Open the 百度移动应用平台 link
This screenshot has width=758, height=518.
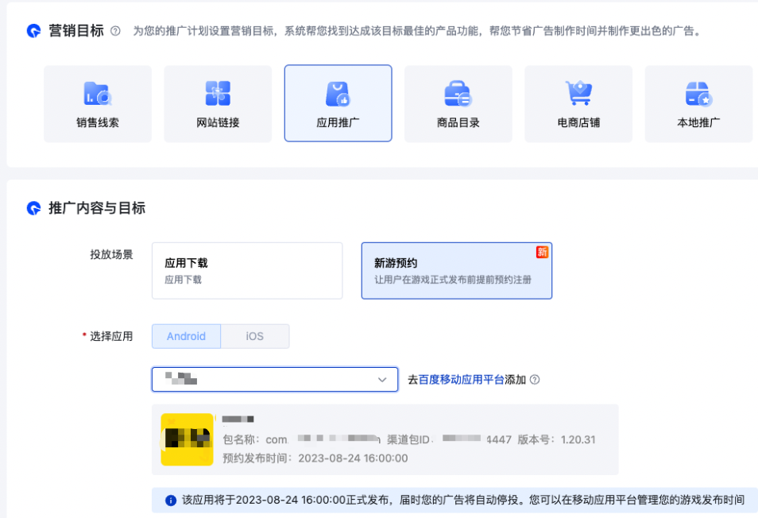pyautogui.click(x=462, y=380)
